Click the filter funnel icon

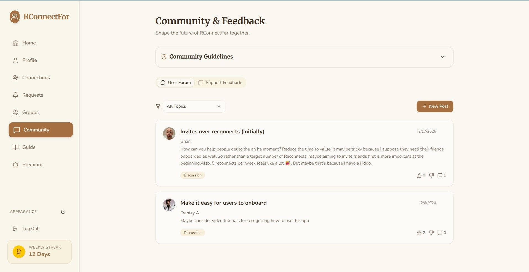158,106
